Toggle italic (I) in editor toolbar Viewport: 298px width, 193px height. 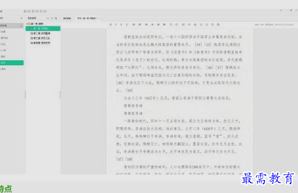[116, 25]
